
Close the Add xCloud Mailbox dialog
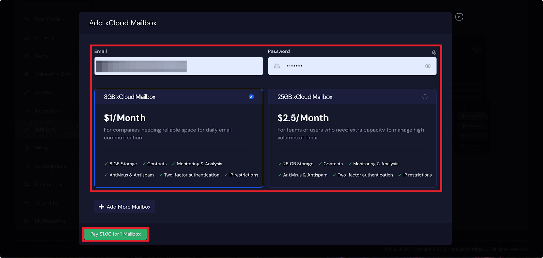coord(459,17)
